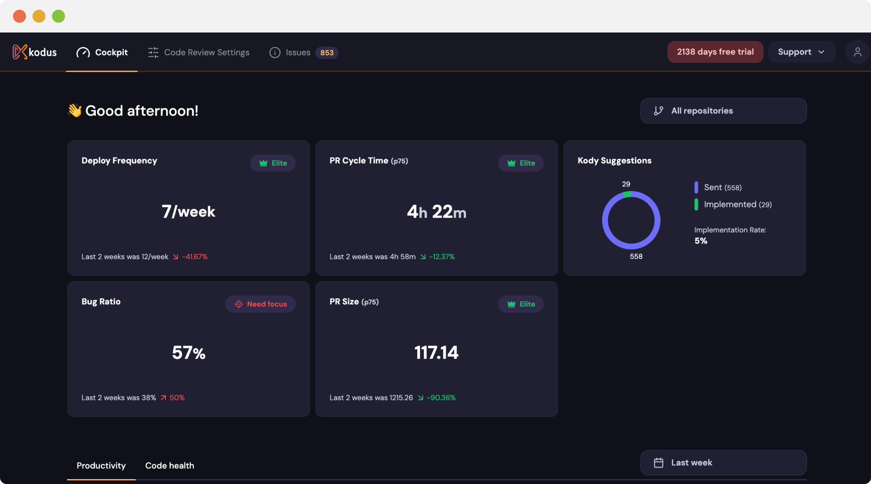Open the All repositories selector

point(723,111)
